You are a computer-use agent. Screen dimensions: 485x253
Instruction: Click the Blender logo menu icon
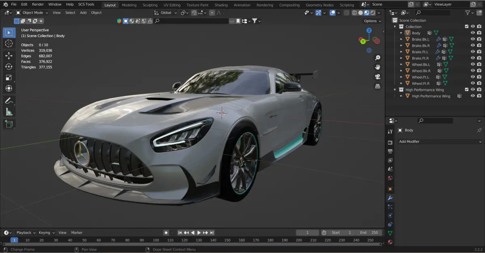click(5, 4)
